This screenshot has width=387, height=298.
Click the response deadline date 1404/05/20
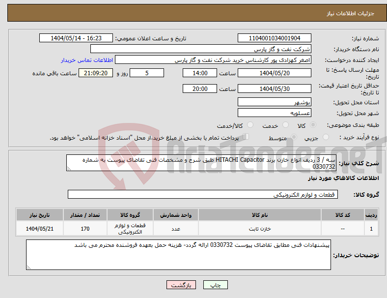click(x=274, y=73)
